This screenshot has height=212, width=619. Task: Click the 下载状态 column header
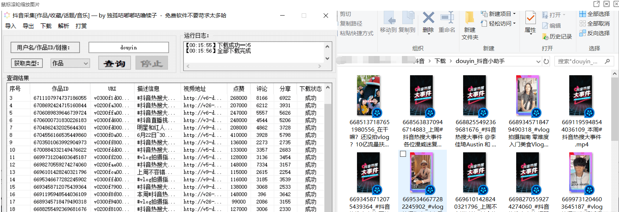(x=311, y=89)
